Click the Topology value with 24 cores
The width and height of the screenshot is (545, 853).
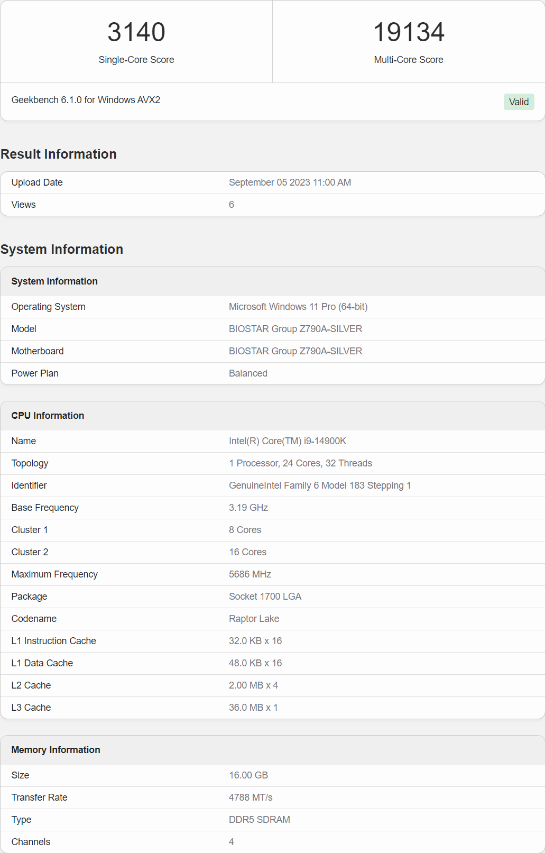(300, 463)
